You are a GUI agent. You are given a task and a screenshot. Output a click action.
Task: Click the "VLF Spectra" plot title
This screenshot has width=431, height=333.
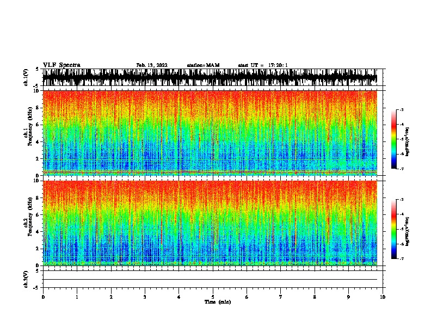click(x=61, y=65)
